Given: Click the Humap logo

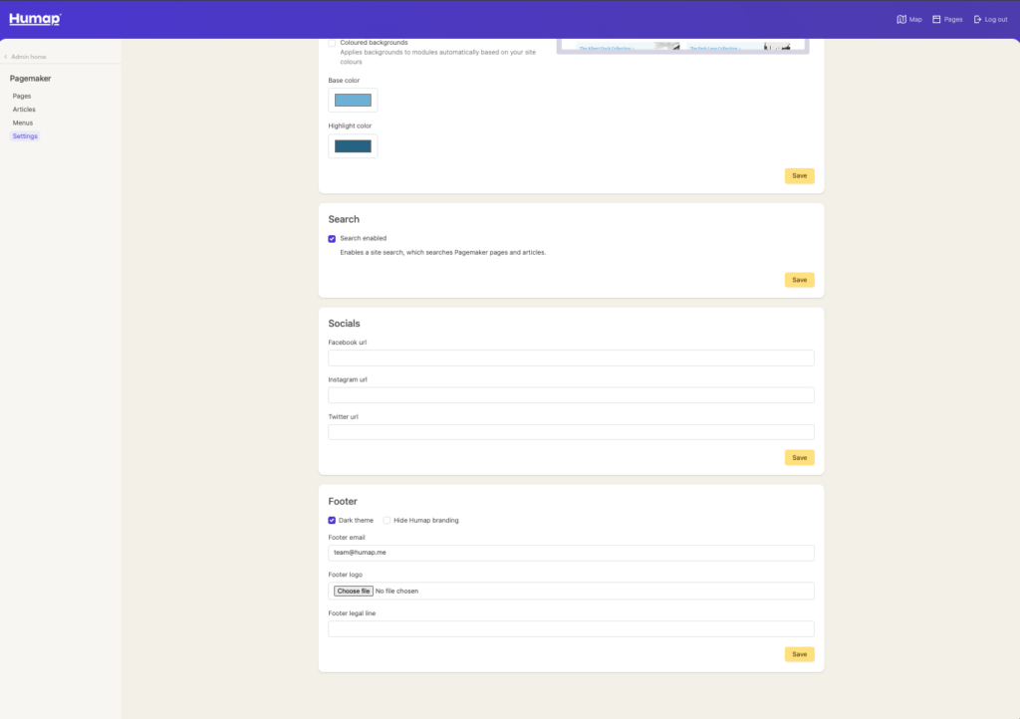Looking at the screenshot, I should click(35, 19).
